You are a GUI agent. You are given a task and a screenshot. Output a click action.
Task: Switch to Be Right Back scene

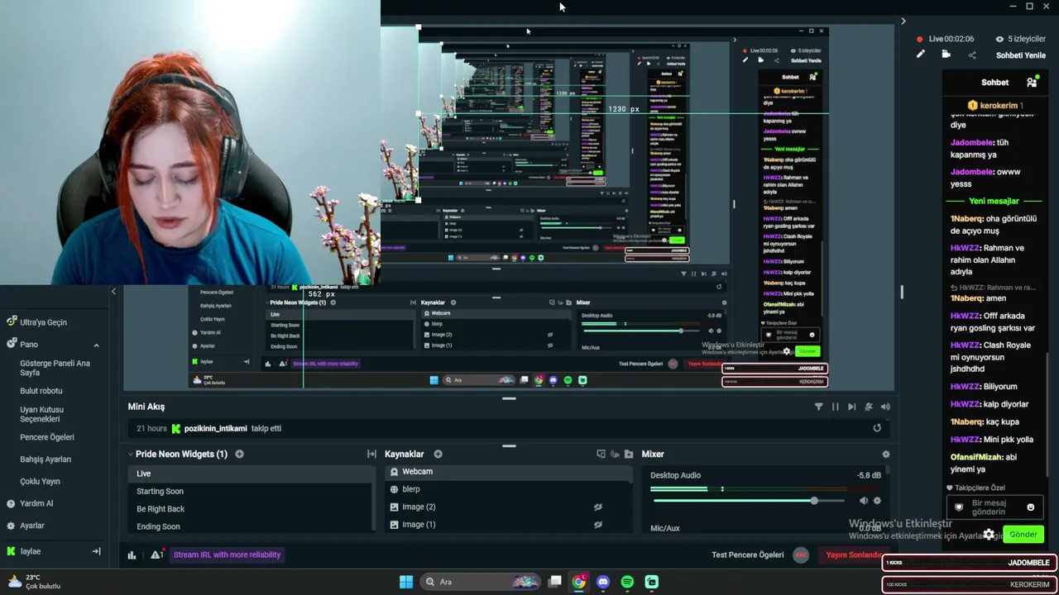coord(251,509)
